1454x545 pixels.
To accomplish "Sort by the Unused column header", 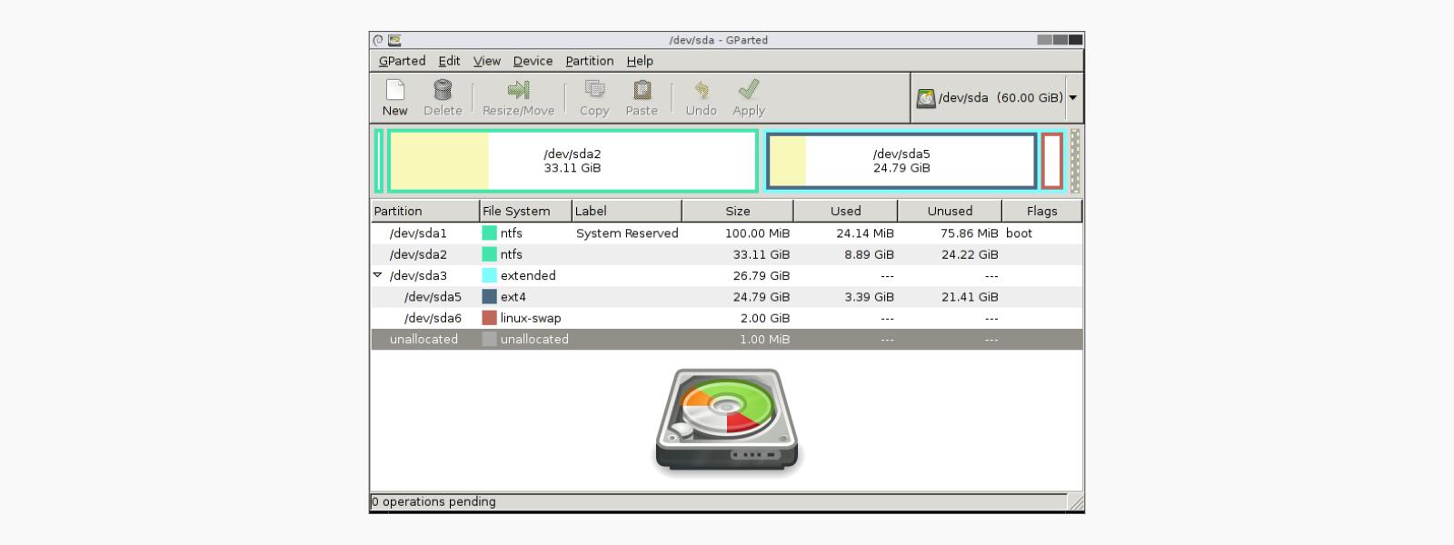I will (x=950, y=211).
